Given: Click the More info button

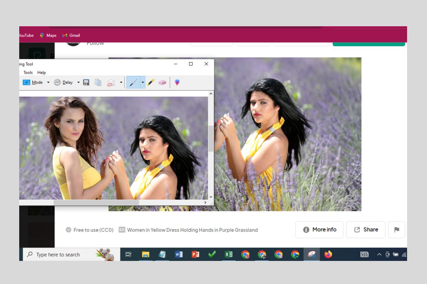Looking at the screenshot, I should (319, 230).
